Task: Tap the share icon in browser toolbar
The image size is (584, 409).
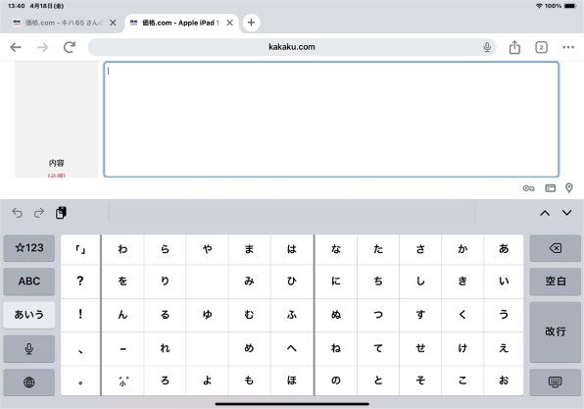Action: coord(514,47)
